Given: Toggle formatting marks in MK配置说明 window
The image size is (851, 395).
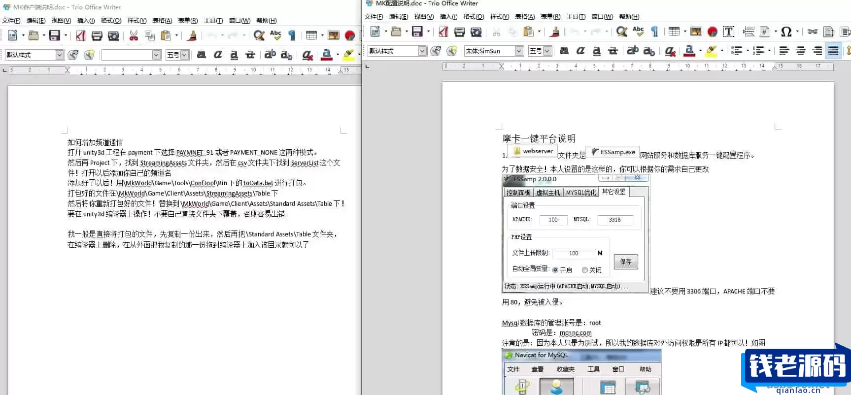Looking at the screenshot, I should coord(654,32).
